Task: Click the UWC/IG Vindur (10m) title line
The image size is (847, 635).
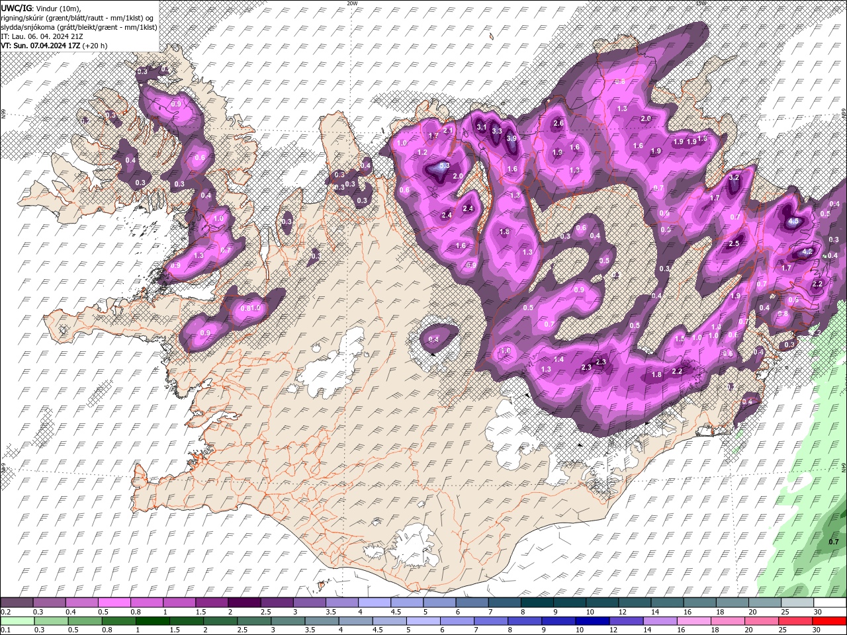Action: (x=40, y=7)
